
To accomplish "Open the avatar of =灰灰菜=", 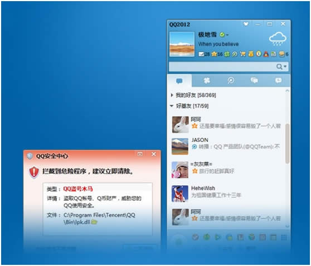I will tap(180, 170).
